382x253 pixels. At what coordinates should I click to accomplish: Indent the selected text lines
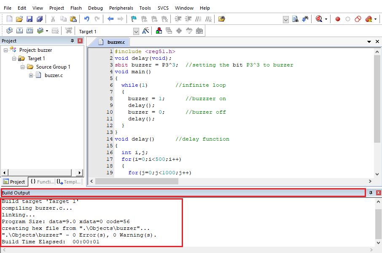click(x=178, y=19)
